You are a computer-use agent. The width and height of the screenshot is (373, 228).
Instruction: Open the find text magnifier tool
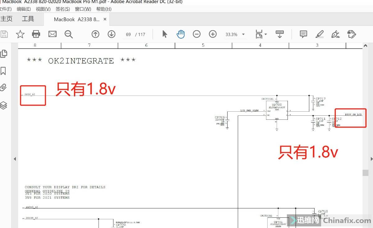(69, 34)
